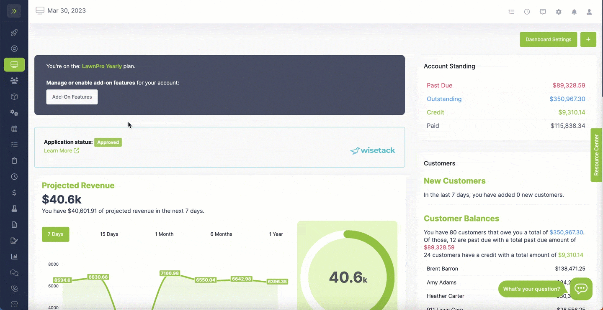
Task: Open the flask icon in the sidebar
Action: 14,208
